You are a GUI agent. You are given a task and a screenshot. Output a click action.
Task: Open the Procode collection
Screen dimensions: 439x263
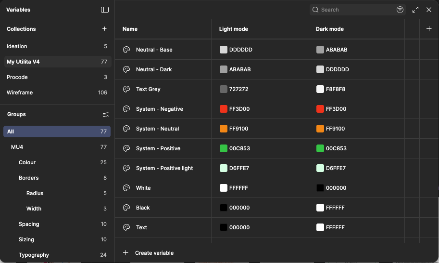coord(57,77)
